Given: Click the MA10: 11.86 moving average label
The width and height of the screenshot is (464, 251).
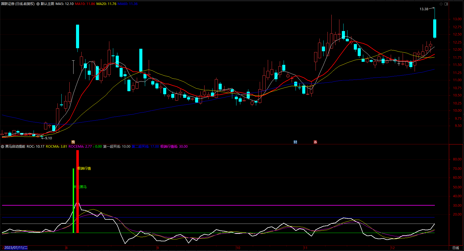Looking at the screenshot, I should (85, 4).
